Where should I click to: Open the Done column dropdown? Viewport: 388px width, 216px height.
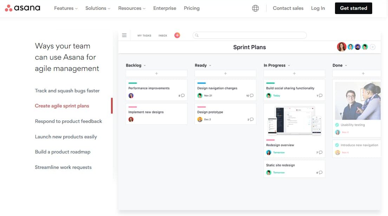[x=346, y=66]
